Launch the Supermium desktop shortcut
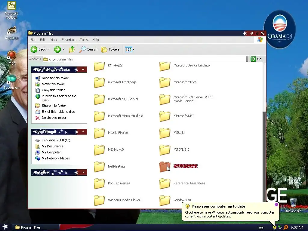Viewport: 308px width, 231px height. point(11,82)
